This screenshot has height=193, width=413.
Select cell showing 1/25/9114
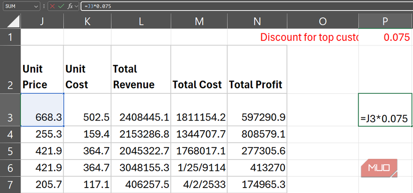tap(199, 168)
